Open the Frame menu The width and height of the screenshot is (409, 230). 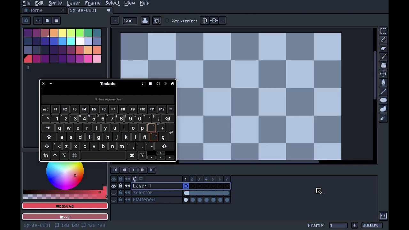(x=93, y=3)
